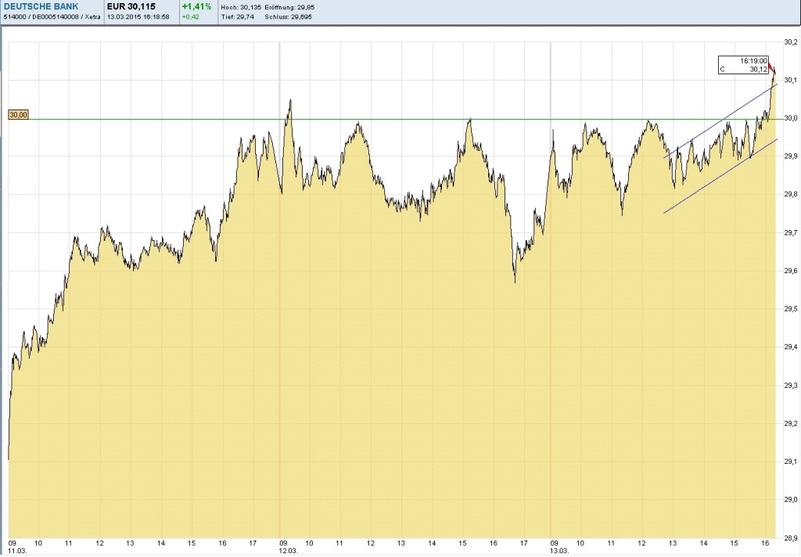
Task: Click the 29,2 price axis label
Action: click(x=791, y=424)
